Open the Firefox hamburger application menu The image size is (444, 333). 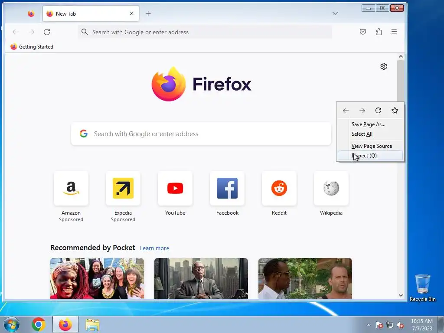coord(394,32)
